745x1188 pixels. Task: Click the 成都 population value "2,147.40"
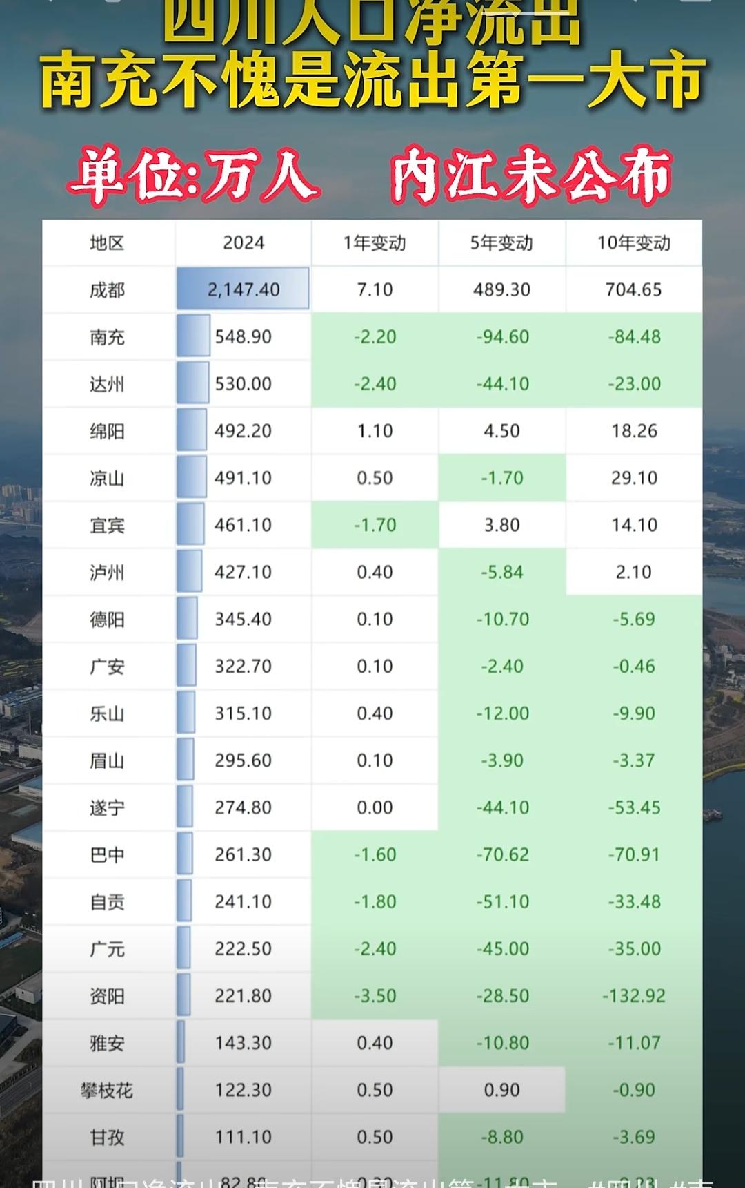244,289
